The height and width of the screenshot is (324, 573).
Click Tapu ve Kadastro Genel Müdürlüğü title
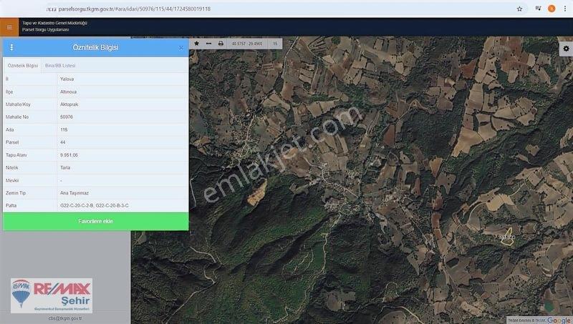[55, 23]
